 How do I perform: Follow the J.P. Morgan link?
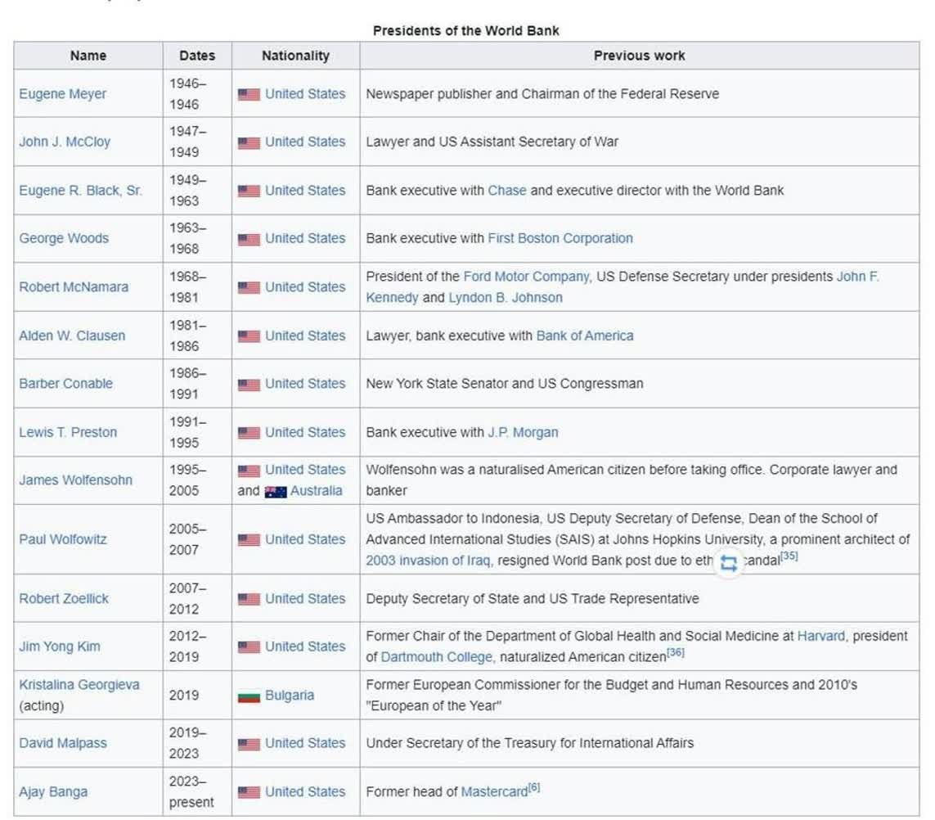tap(523, 432)
